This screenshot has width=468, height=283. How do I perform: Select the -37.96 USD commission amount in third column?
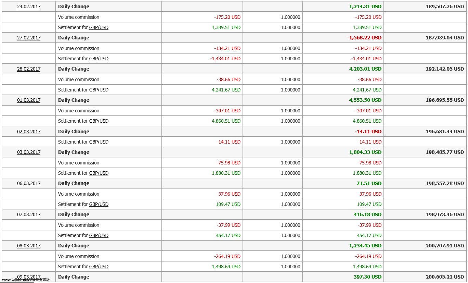pyautogui.click(x=229, y=194)
